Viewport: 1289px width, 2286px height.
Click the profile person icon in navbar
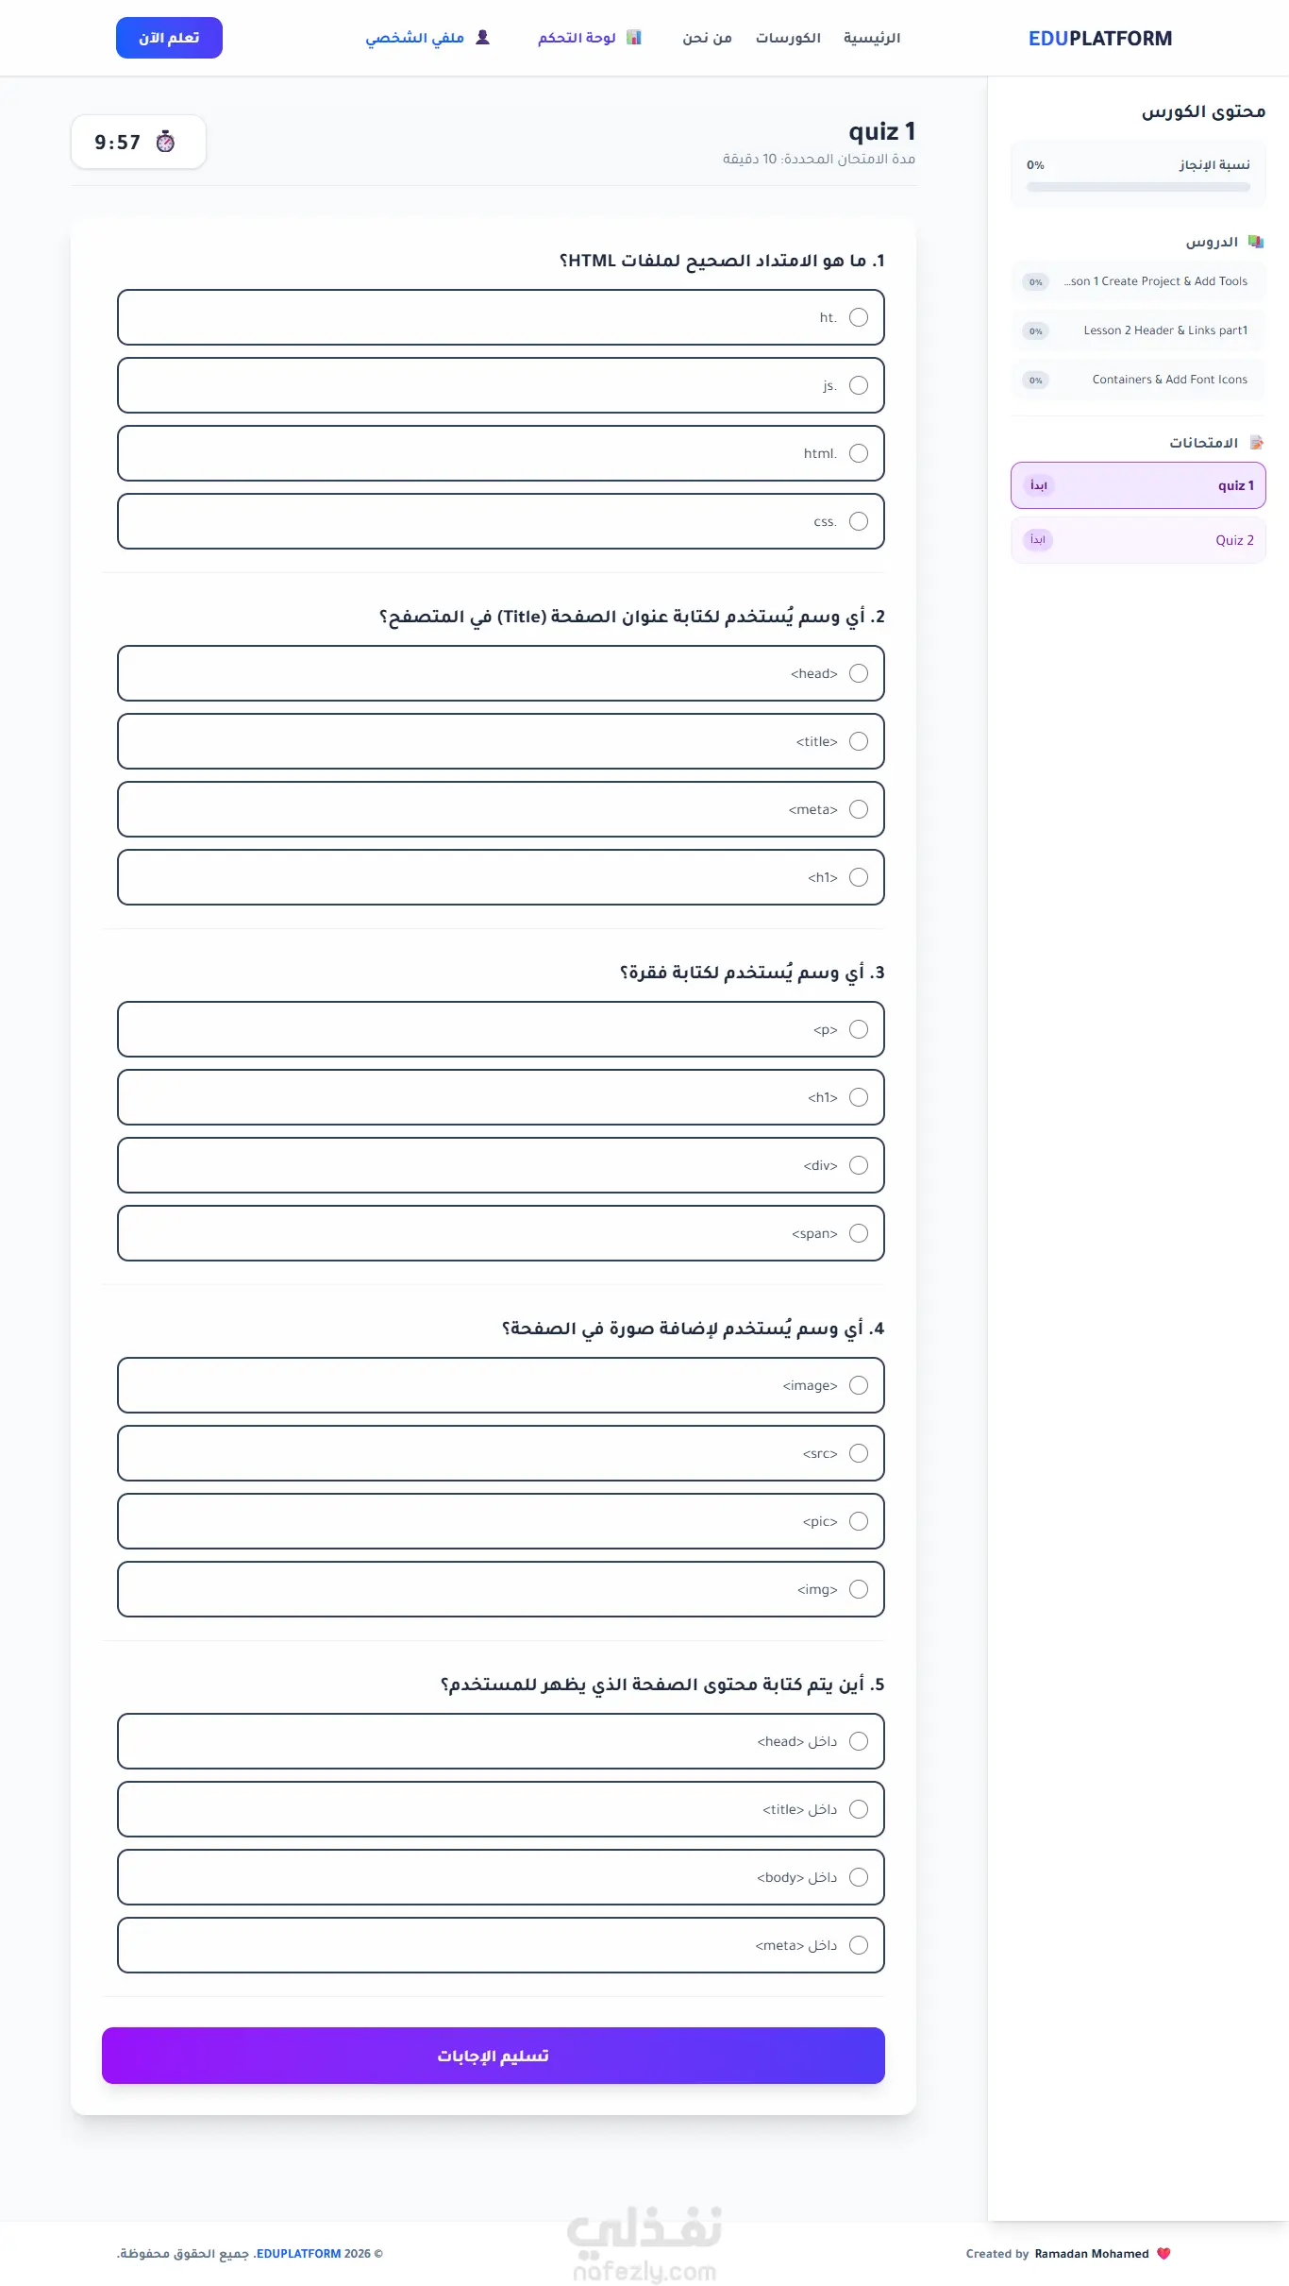[482, 37]
